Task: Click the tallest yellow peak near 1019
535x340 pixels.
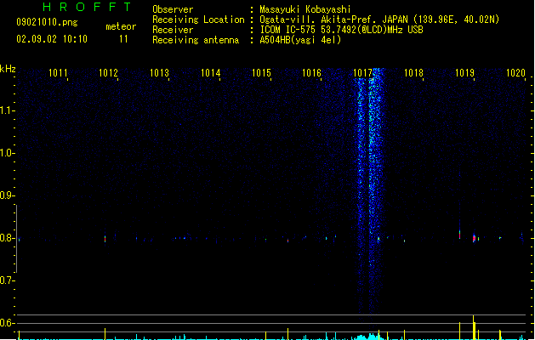Action: point(473,327)
